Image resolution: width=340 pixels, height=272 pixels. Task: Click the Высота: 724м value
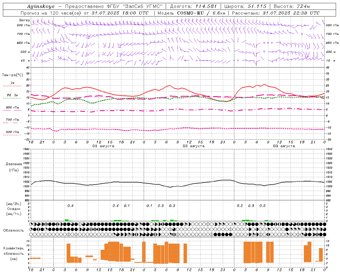click(x=292, y=6)
